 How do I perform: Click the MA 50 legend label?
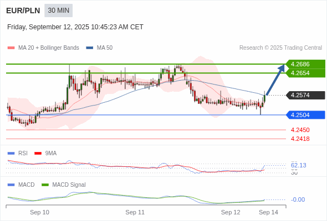(x=105, y=48)
